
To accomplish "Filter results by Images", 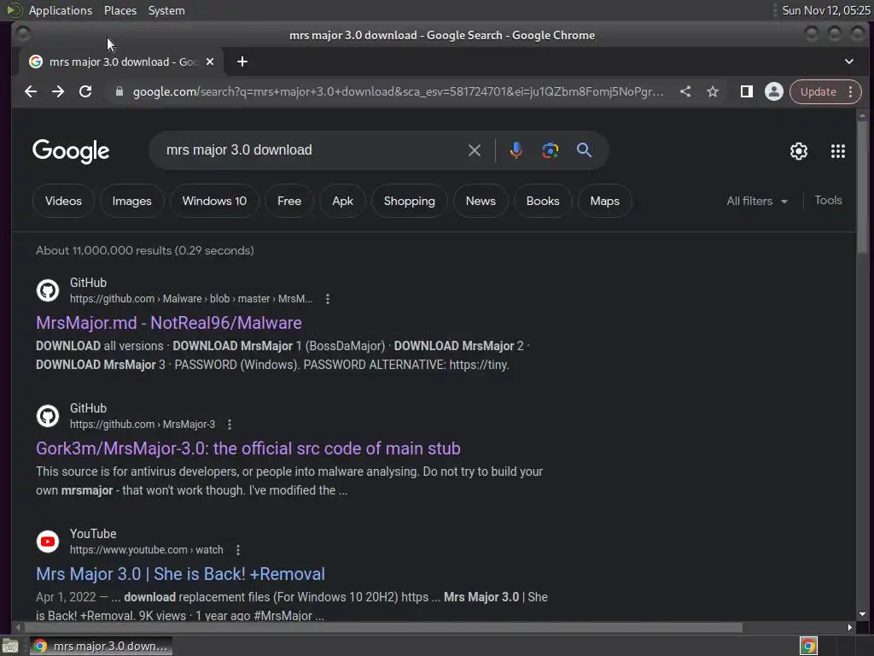I will 132,201.
